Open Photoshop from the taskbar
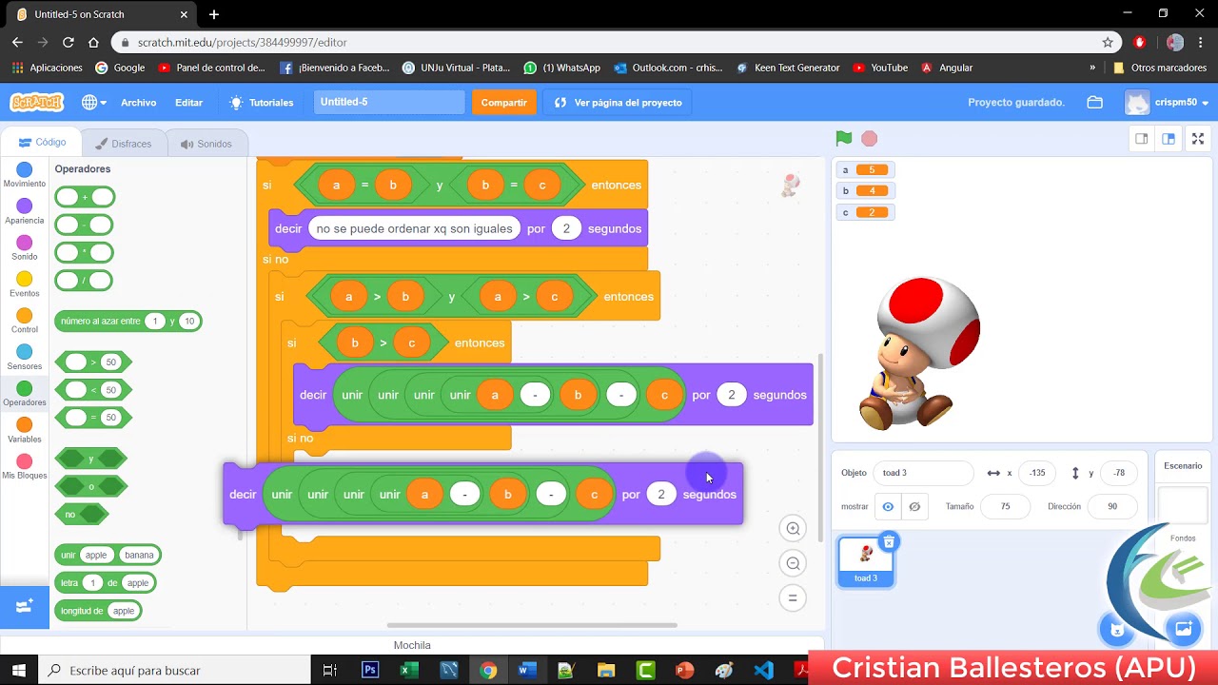The image size is (1218, 685). click(370, 670)
